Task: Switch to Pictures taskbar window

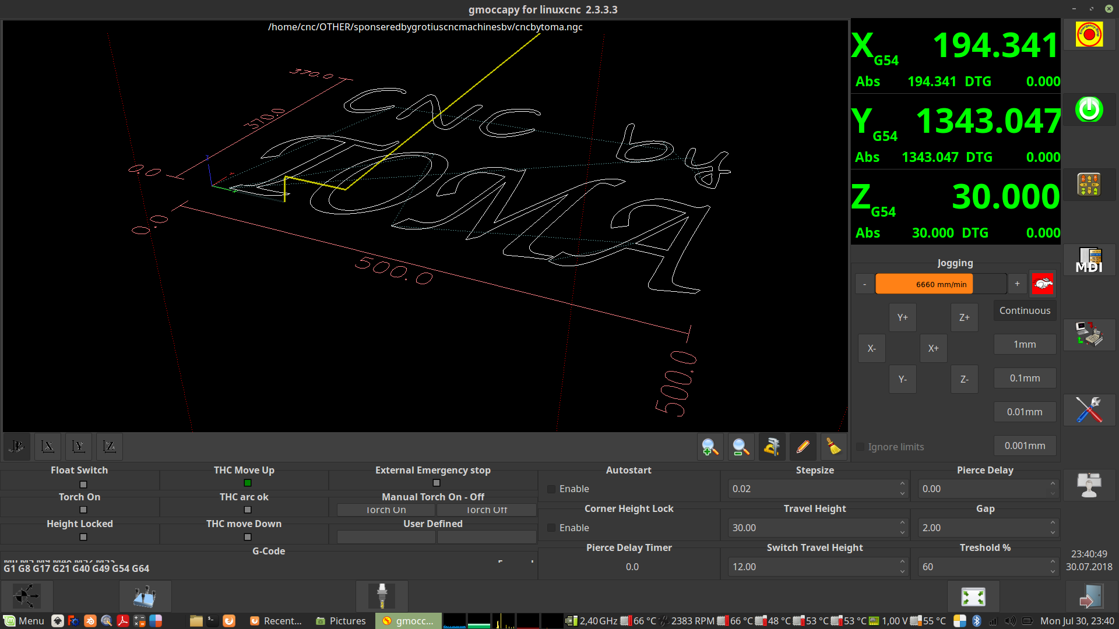Action: tap(342, 621)
